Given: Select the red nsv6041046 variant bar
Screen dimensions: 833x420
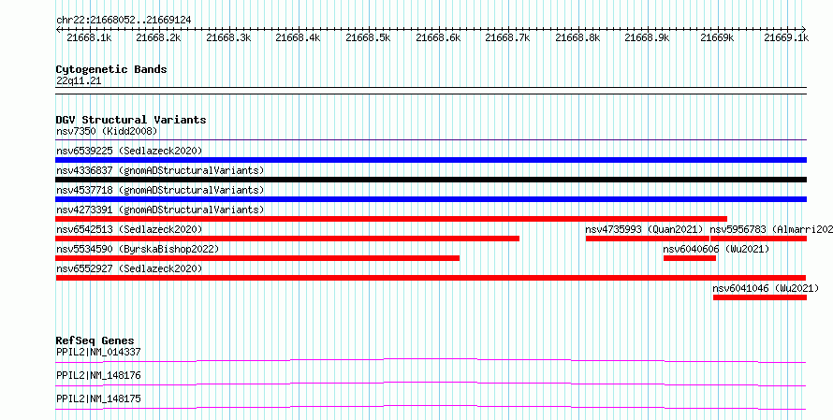Looking at the screenshot, I should pyautogui.click(x=760, y=297).
